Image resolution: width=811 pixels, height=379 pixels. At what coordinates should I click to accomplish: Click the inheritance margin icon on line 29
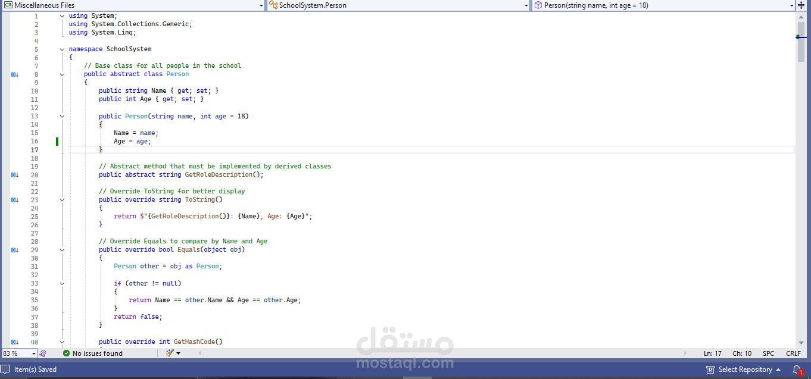tap(15, 250)
